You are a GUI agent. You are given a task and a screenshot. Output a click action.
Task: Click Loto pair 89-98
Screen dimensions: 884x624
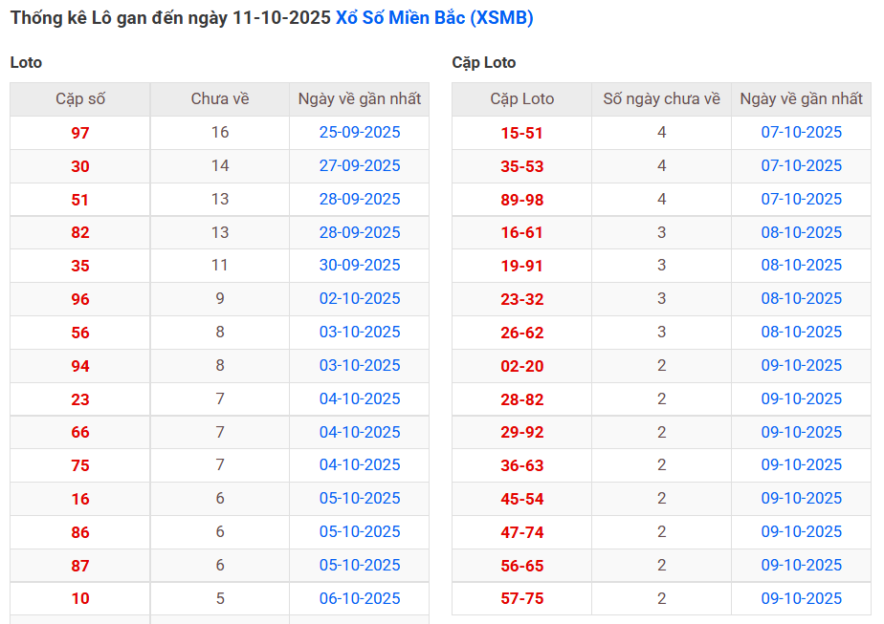tap(522, 200)
